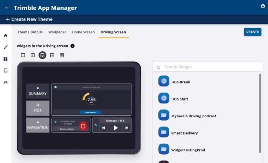Image resolution: width=268 pixels, height=163 pixels.
Task: Open the tablet devices icon in the sidebar
Action: tap(5, 70)
